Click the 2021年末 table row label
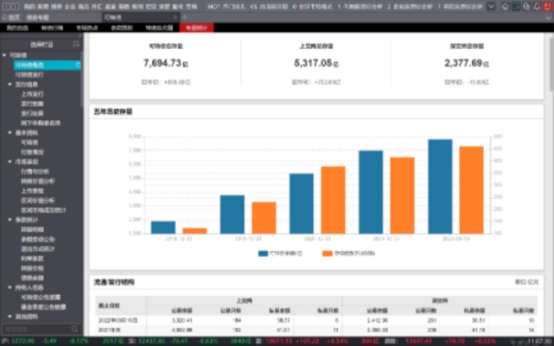 [x=109, y=330]
